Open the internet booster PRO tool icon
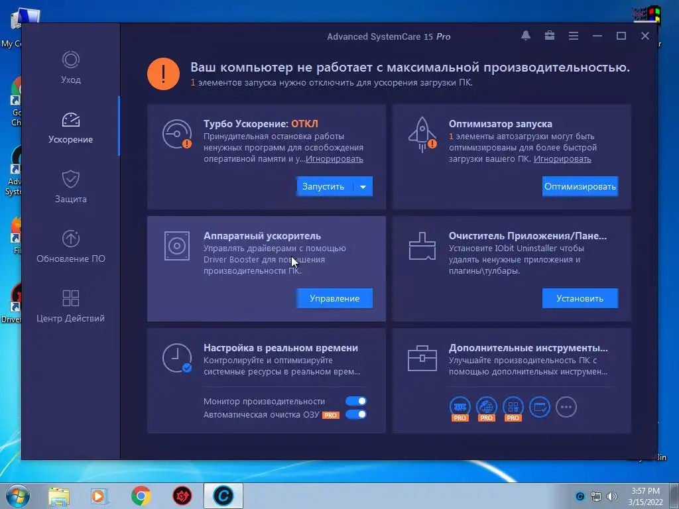The width and height of the screenshot is (679, 509). pos(486,408)
